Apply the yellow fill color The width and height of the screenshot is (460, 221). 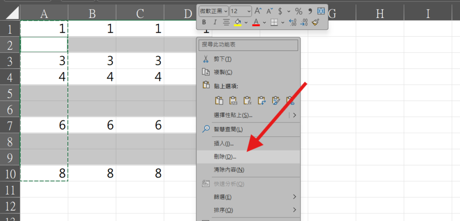coord(238,22)
